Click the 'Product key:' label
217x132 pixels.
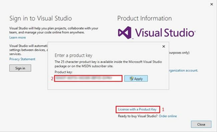[63, 72]
